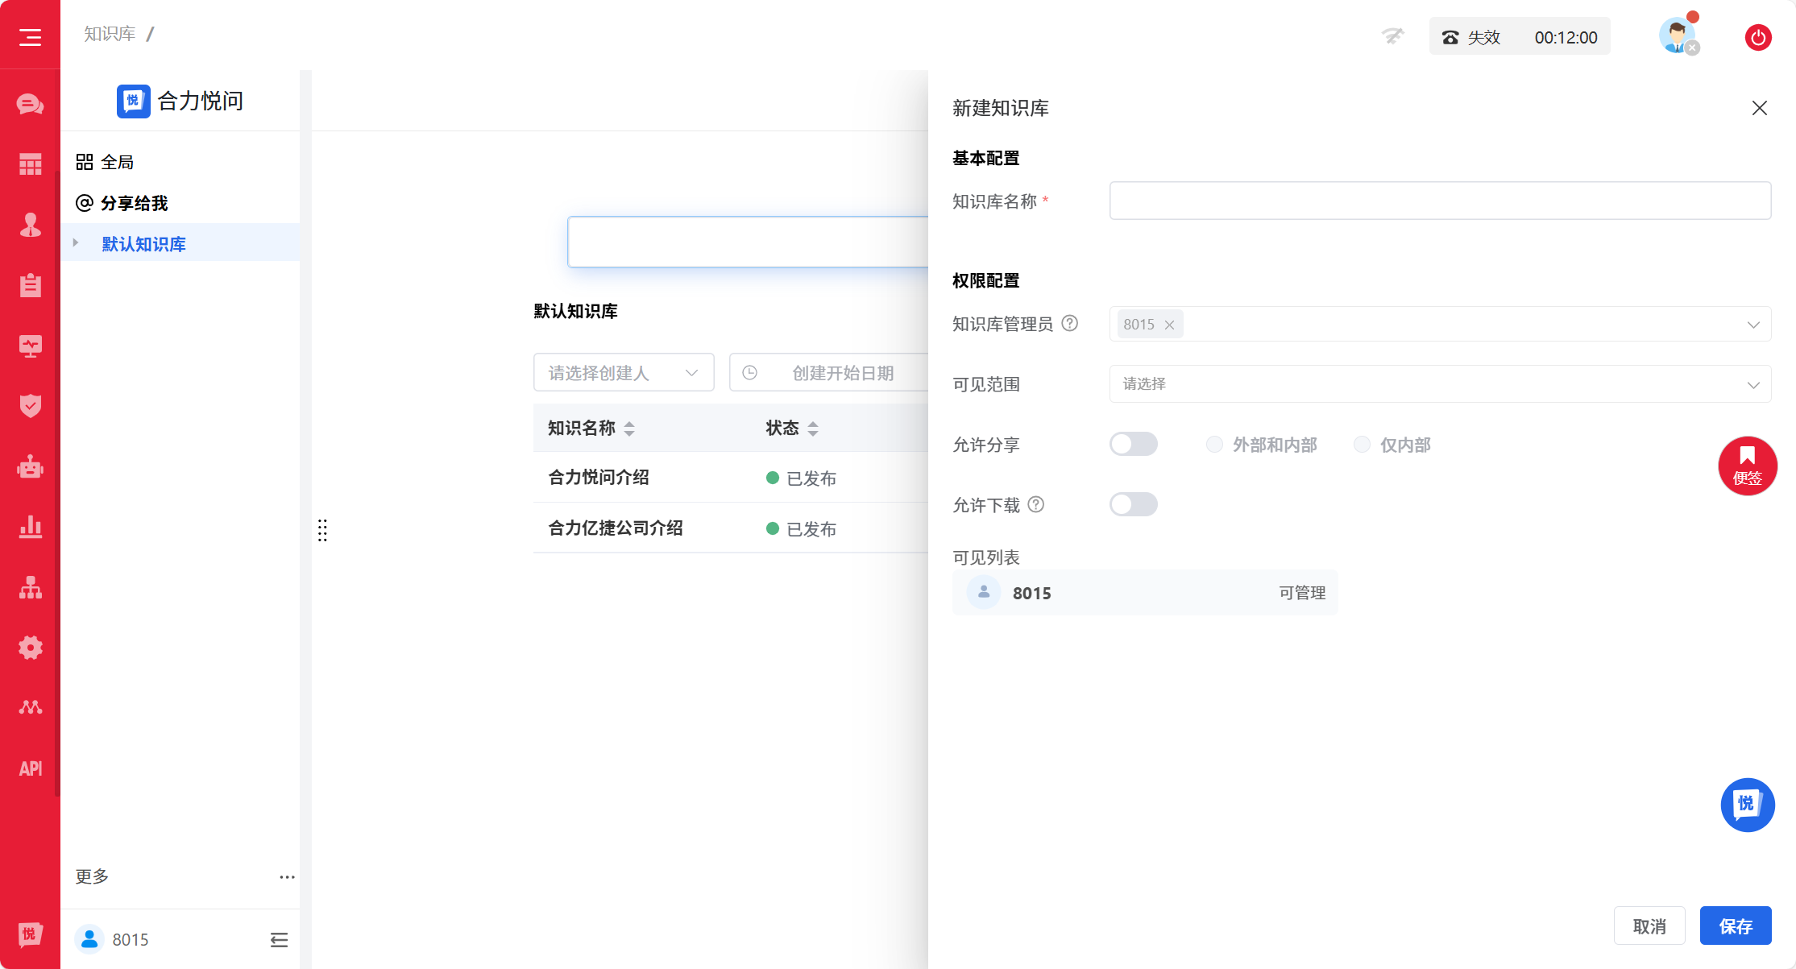Viewport: 1796px width, 969px height.
Task: Open the 请选择创建人 dropdown
Action: point(623,372)
